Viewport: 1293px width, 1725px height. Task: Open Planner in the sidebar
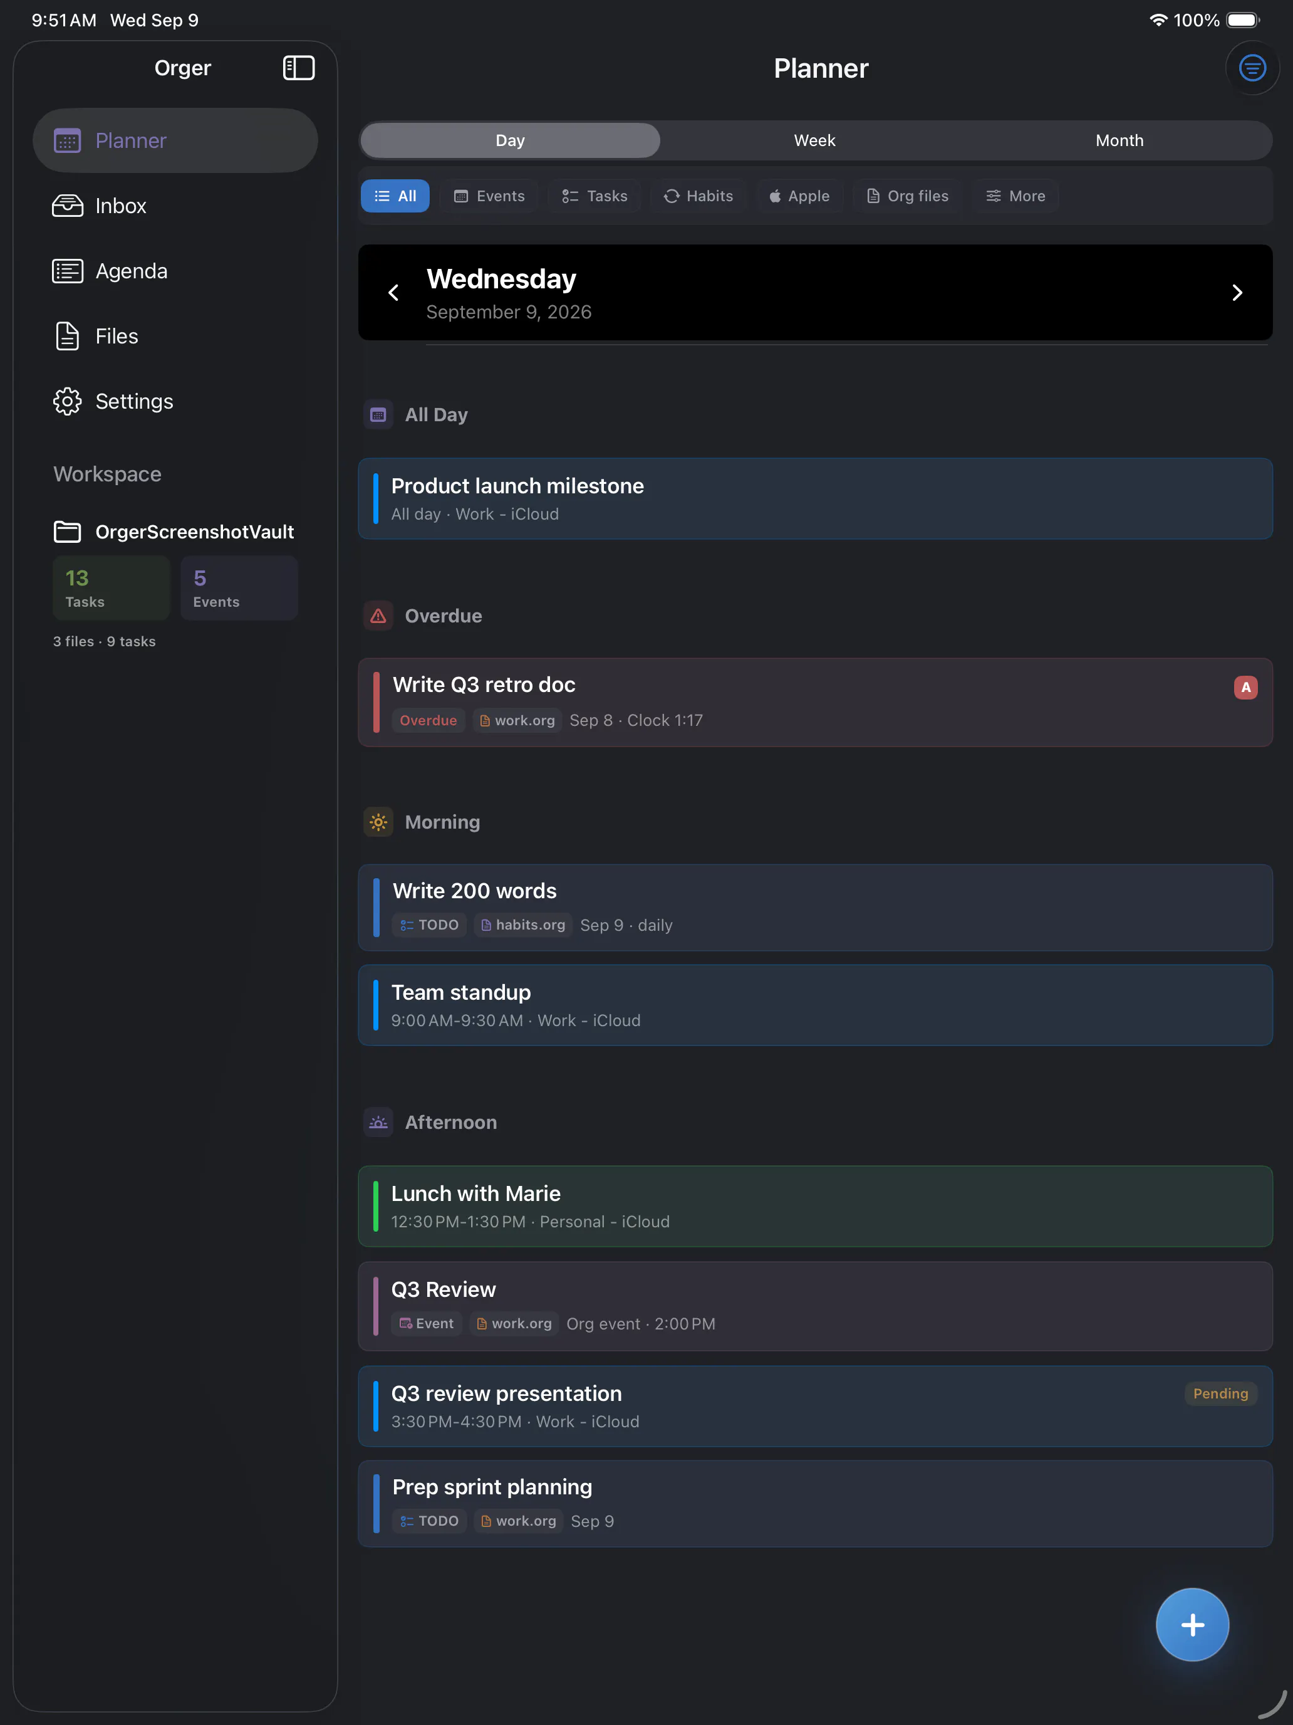tap(175, 140)
